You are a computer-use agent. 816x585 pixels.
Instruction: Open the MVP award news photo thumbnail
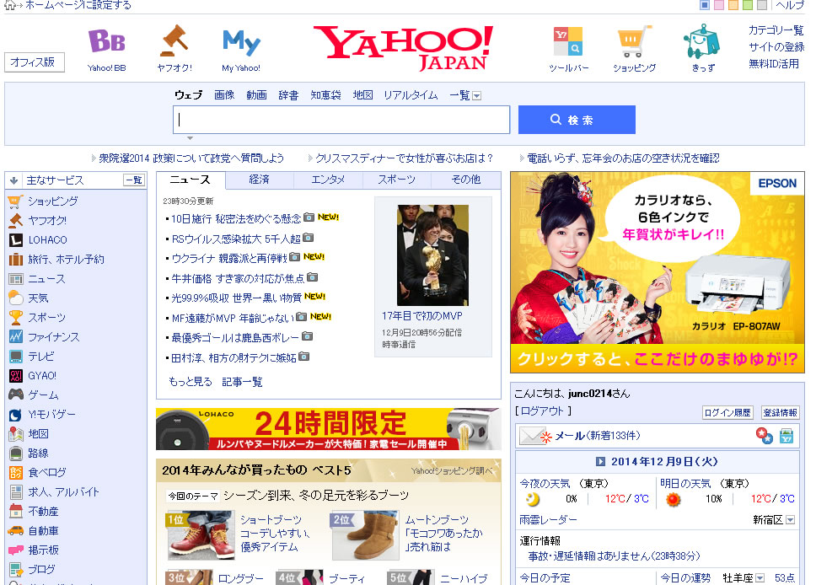click(432, 255)
